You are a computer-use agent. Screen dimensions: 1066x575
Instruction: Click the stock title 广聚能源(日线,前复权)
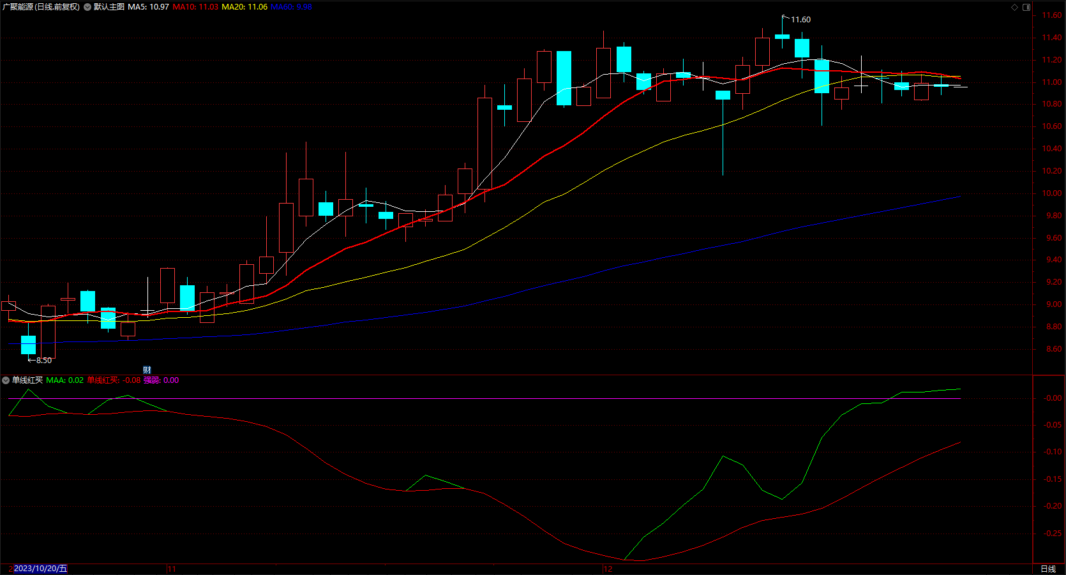coord(41,7)
